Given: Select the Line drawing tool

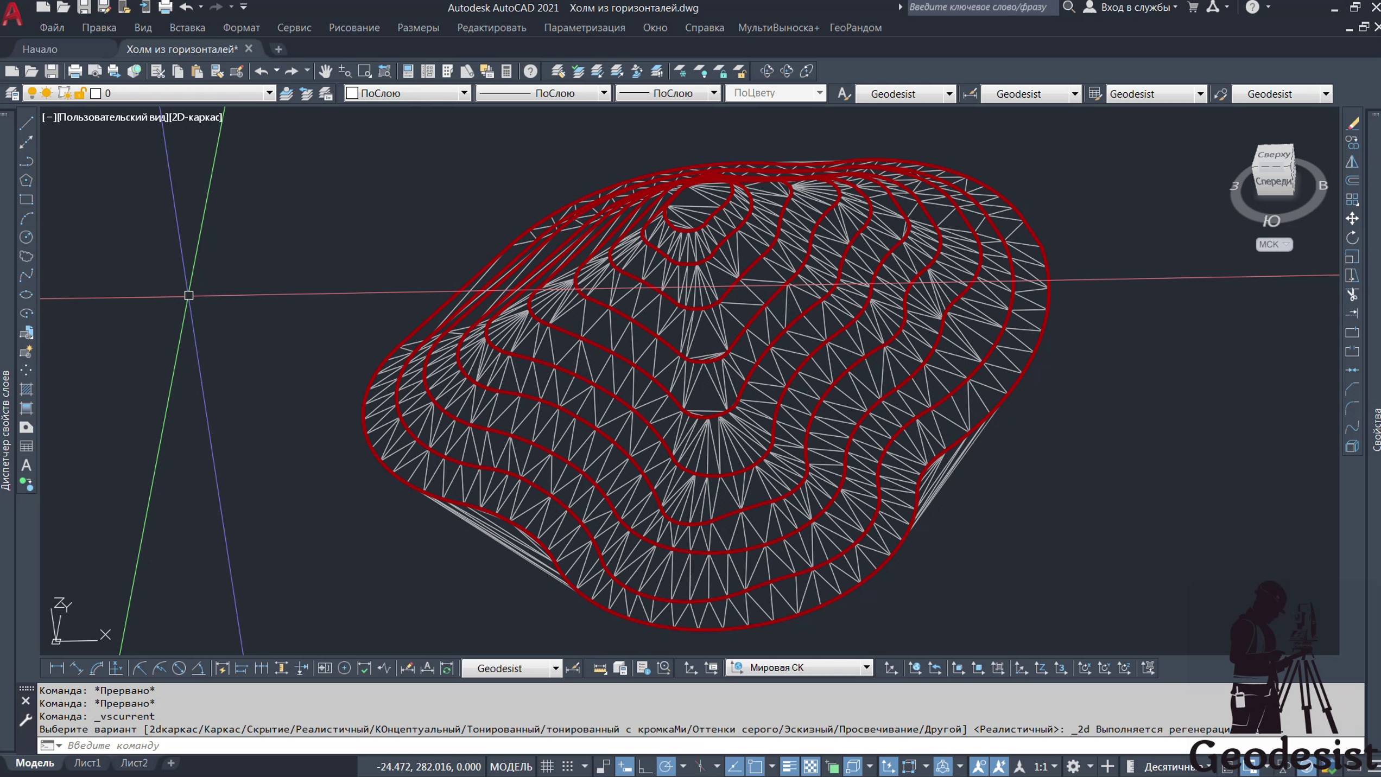Looking at the screenshot, I should pos(26,123).
